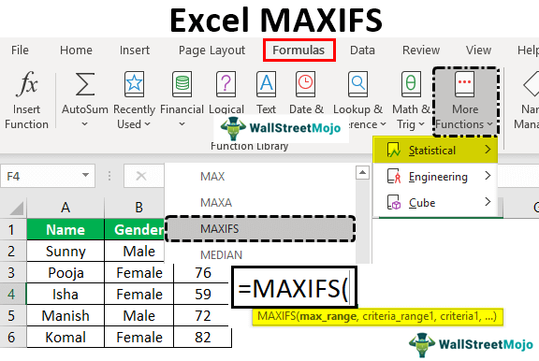The height and width of the screenshot is (361, 539).
Task: Click the cell with value 72
Action: [202, 316]
